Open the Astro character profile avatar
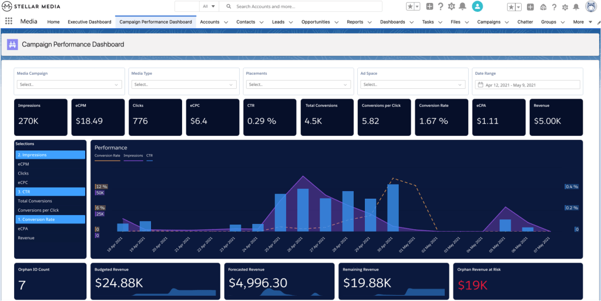 tap(591, 6)
